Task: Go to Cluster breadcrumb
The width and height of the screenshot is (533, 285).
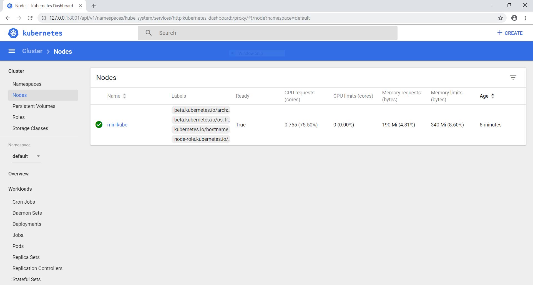Action: click(32, 51)
